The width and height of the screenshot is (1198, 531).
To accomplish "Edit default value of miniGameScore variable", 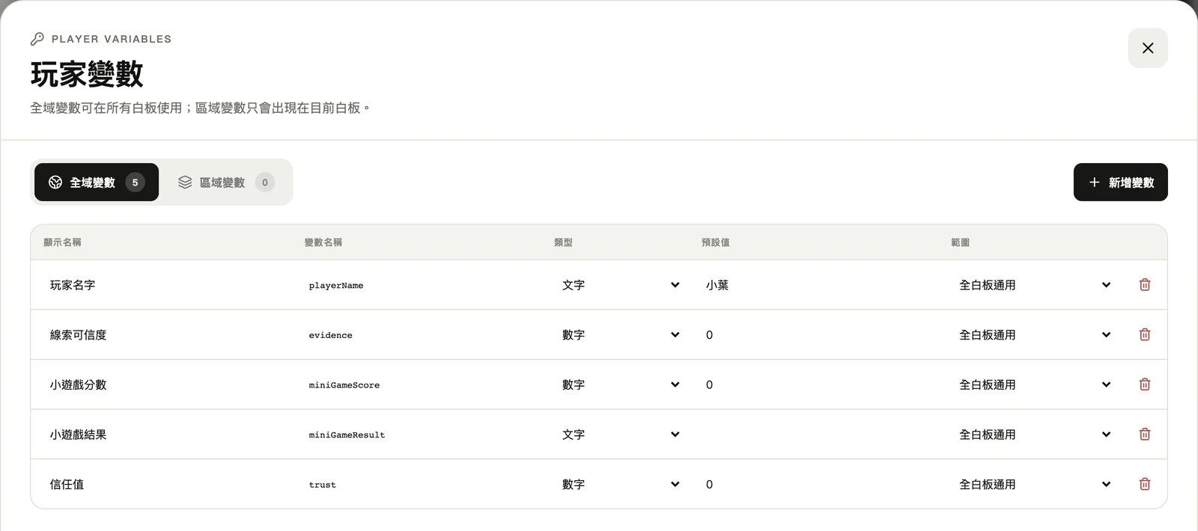I will tap(821, 384).
